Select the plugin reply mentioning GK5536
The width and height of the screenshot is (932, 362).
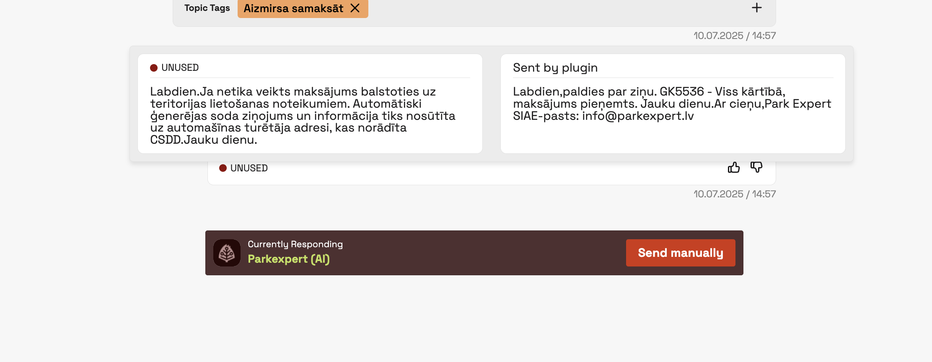click(x=672, y=103)
